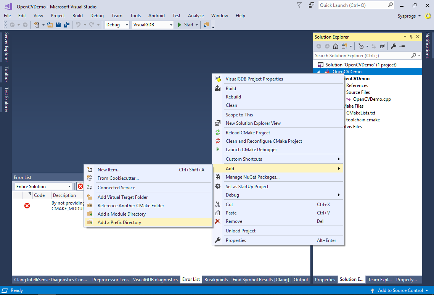Select Clean and Reconfigure CMake Project

[278, 141]
